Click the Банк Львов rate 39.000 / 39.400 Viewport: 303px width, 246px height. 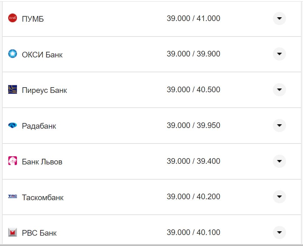[193, 161]
